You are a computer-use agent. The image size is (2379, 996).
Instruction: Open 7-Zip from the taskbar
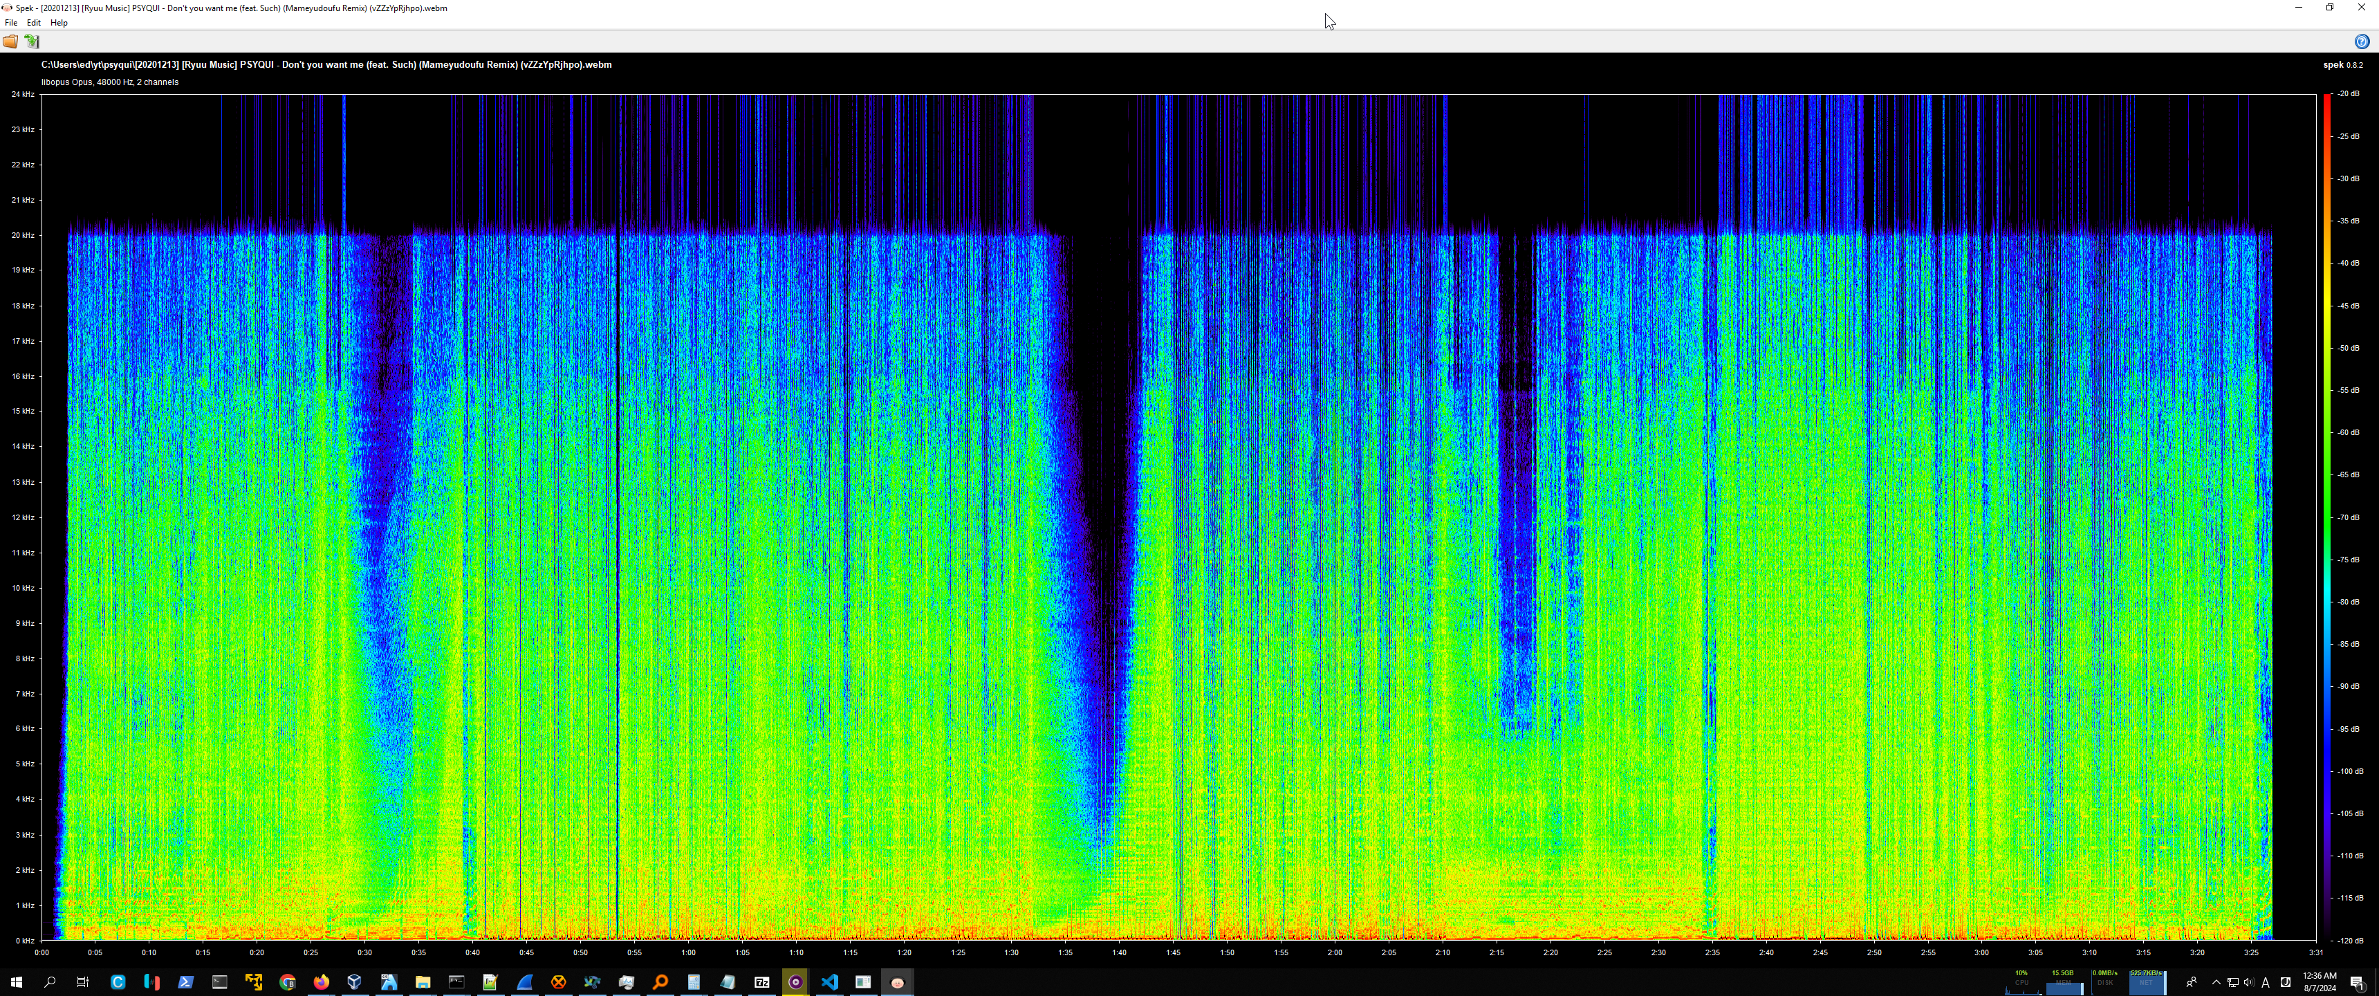click(762, 982)
